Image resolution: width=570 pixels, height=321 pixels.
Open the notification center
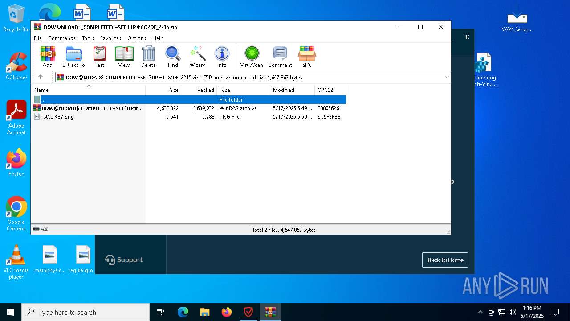coord(555,312)
